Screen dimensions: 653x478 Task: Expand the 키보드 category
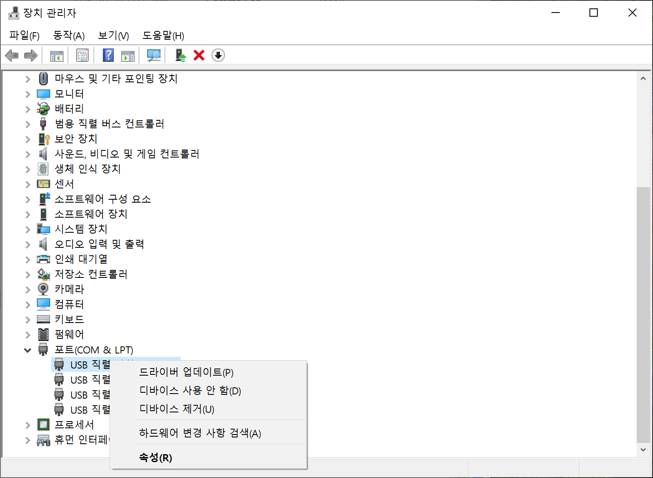tap(28, 320)
